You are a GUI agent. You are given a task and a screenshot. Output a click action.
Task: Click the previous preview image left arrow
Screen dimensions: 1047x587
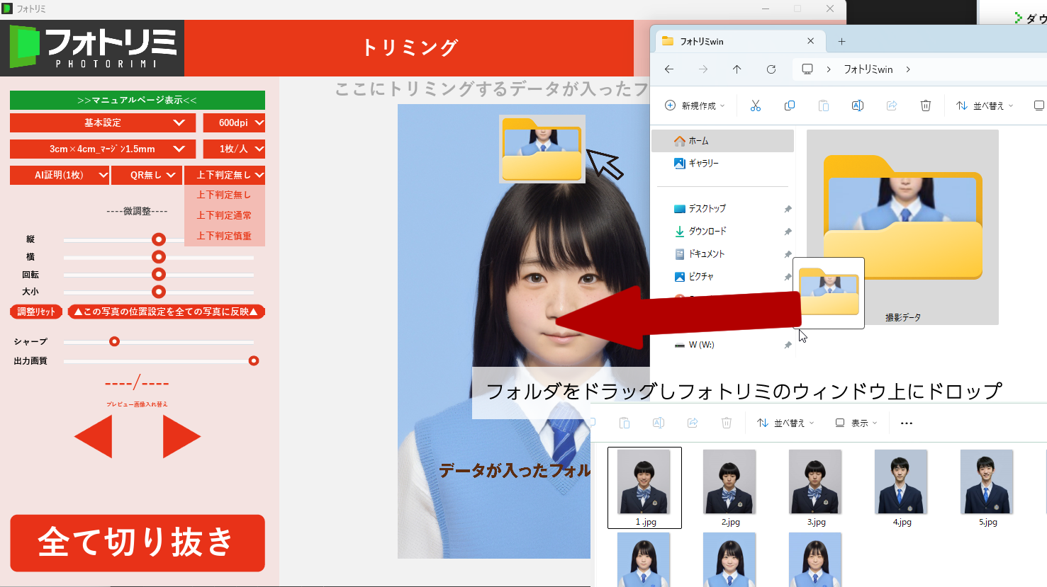point(94,436)
